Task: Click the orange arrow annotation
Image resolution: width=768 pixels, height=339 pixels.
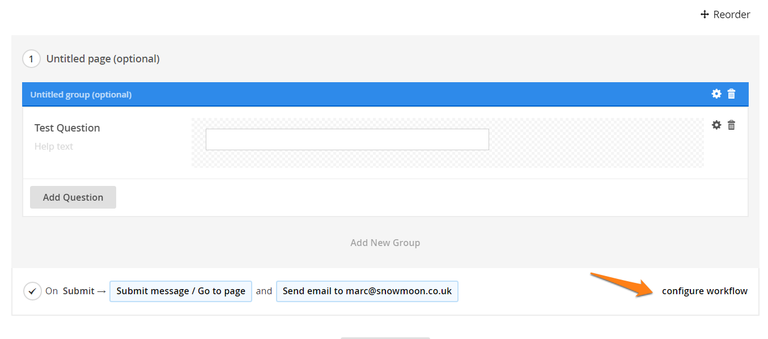Action: click(623, 285)
